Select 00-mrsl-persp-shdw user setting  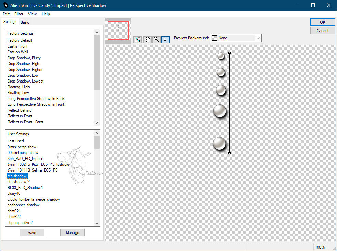[23, 152]
